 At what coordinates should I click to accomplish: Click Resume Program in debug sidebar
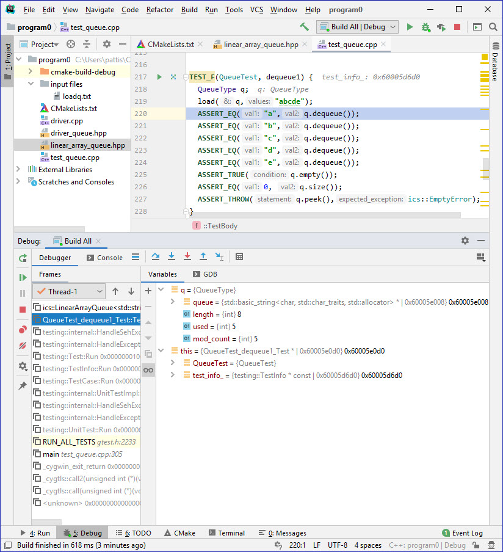click(x=23, y=277)
